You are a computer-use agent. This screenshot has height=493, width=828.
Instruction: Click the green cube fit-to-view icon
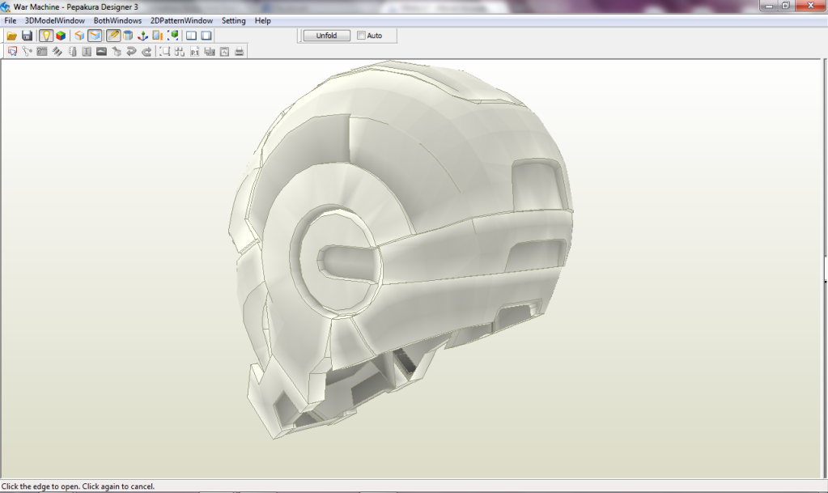(172, 36)
